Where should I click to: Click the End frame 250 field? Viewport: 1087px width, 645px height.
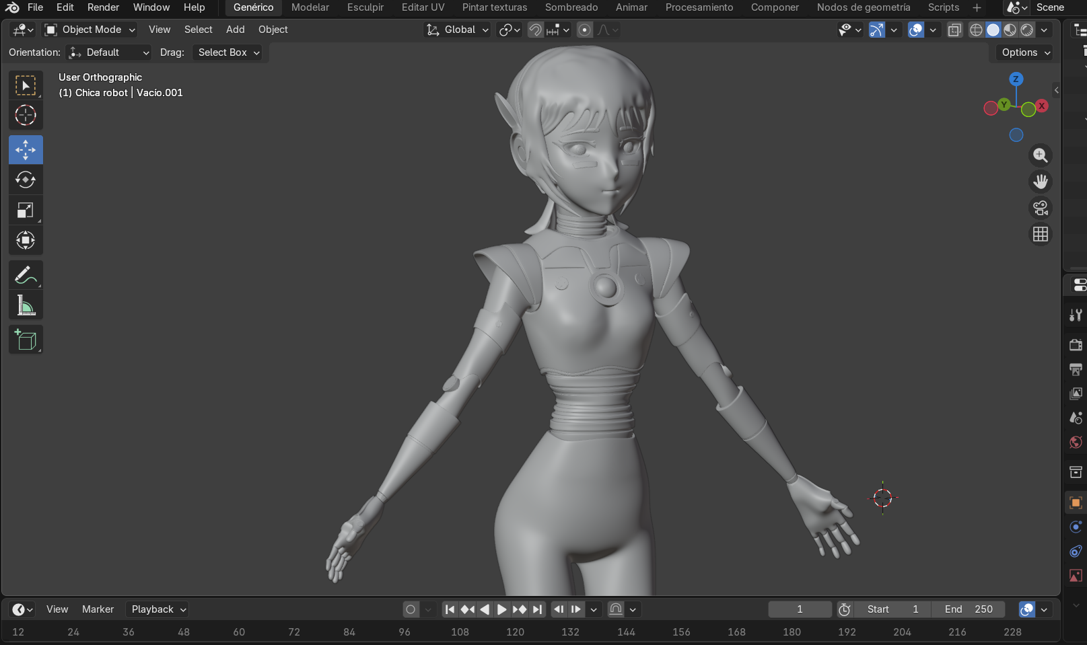(968, 609)
